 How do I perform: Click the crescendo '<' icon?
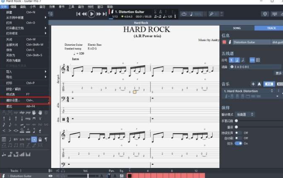point(4,130)
